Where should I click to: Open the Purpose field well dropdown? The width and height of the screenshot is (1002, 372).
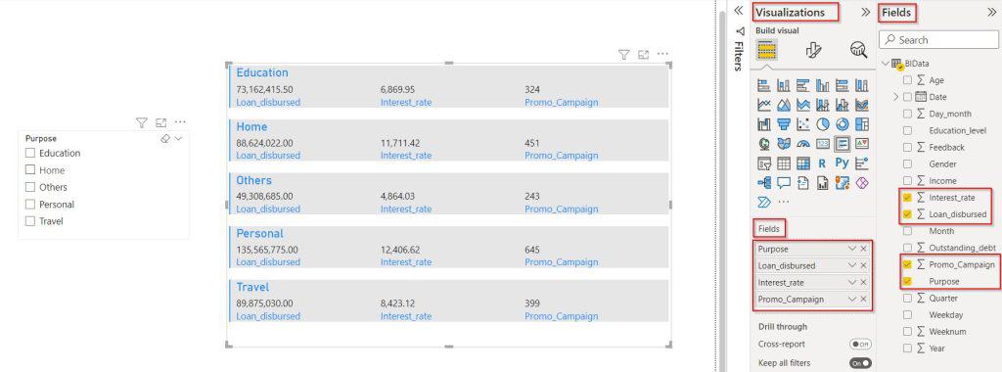tap(852, 249)
